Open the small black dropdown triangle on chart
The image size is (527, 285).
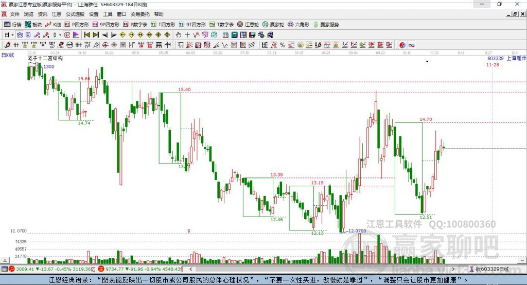(427, 62)
